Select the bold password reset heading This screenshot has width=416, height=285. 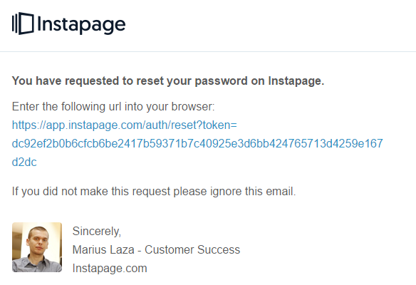point(168,81)
